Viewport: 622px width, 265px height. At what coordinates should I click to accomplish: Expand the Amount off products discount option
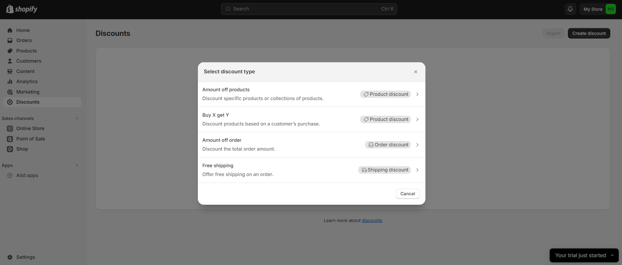(418, 94)
